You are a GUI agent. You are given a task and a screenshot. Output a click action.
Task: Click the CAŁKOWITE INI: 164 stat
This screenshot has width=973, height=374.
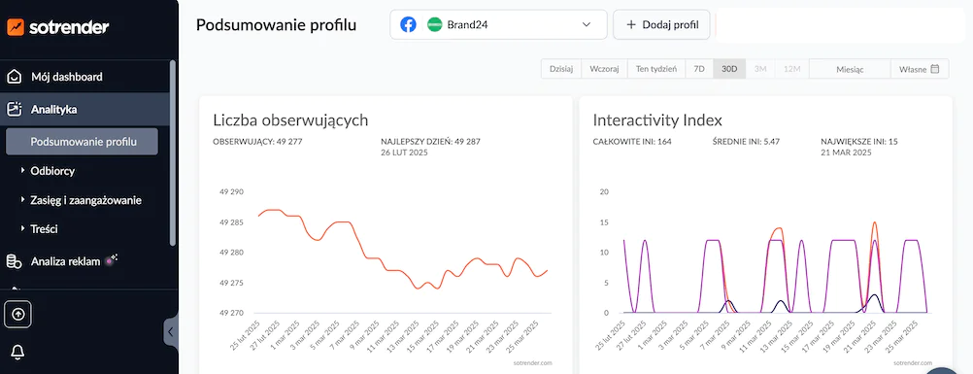pyautogui.click(x=632, y=142)
